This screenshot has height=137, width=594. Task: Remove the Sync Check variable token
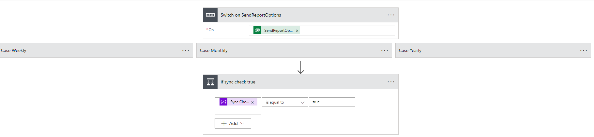coord(252,102)
